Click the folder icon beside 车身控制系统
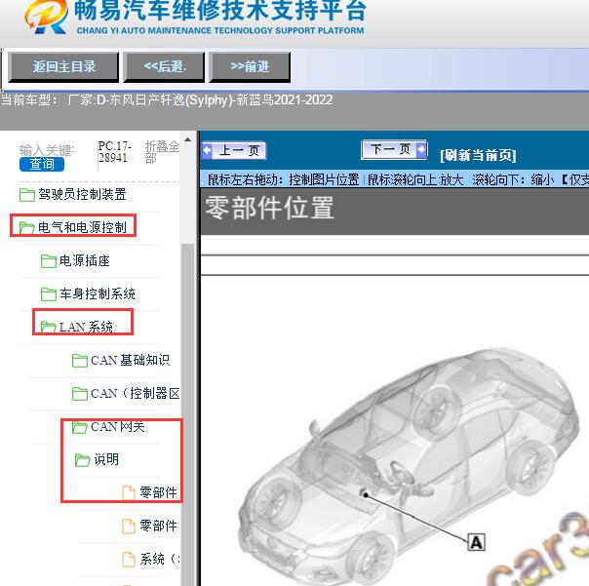The width and height of the screenshot is (589, 586). (x=49, y=293)
